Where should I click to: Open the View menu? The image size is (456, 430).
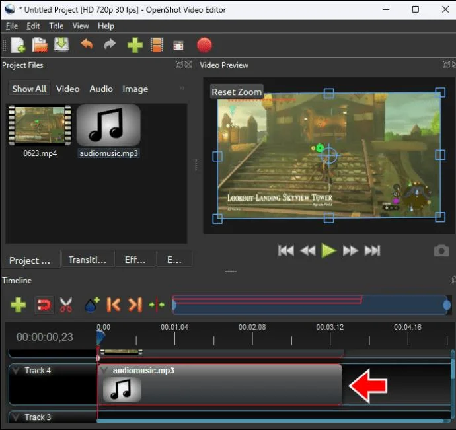point(81,26)
